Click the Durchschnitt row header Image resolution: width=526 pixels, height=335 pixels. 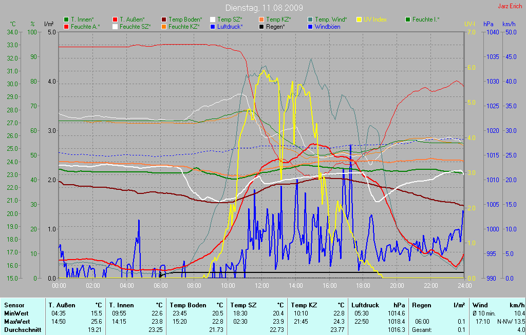click(23, 330)
